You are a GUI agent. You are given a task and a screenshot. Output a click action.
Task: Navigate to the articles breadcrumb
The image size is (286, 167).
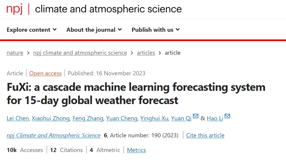(x=146, y=53)
